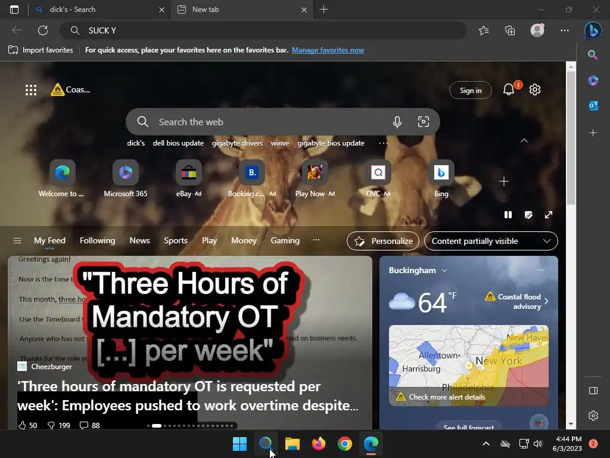The width and height of the screenshot is (610, 458).
Task: Open sidebar settings gear
Action: click(x=593, y=416)
